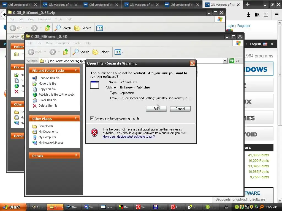Open 'How can I decide what software to run?' link

tap(129, 137)
